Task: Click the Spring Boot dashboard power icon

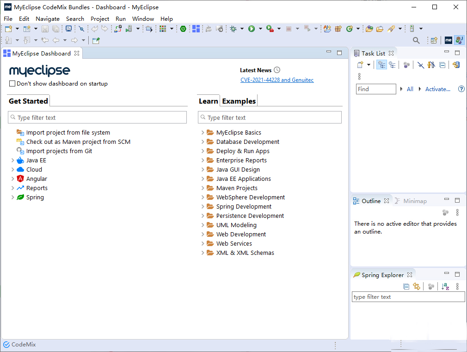Action: [x=183, y=29]
